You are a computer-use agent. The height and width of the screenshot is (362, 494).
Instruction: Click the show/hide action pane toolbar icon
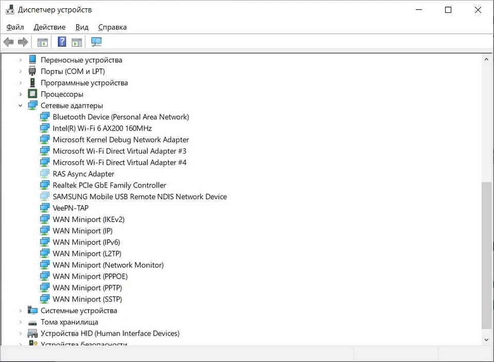pos(77,42)
